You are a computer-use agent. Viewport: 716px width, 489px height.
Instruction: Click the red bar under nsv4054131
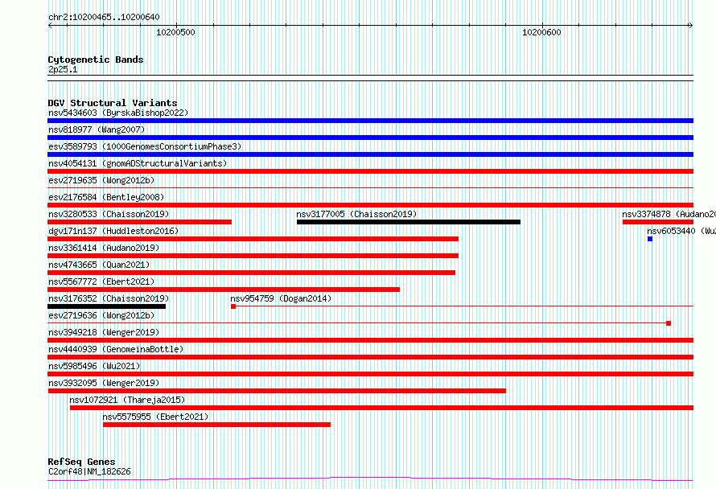pos(370,171)
